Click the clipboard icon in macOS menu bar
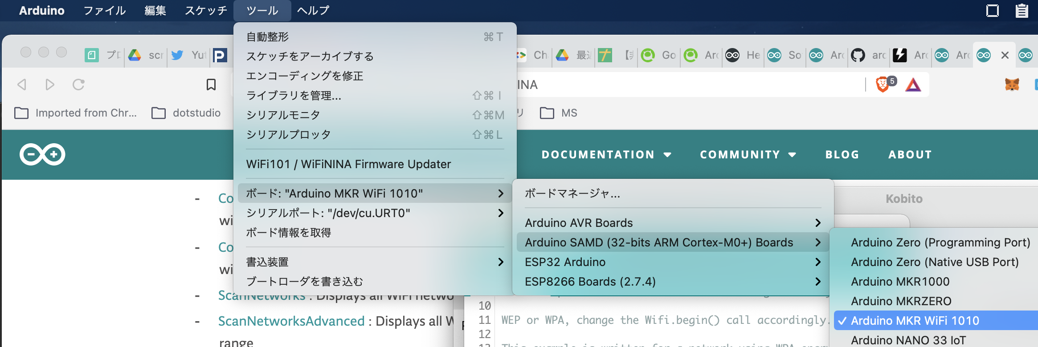 pyautogui.click(x=1022, y=10)
